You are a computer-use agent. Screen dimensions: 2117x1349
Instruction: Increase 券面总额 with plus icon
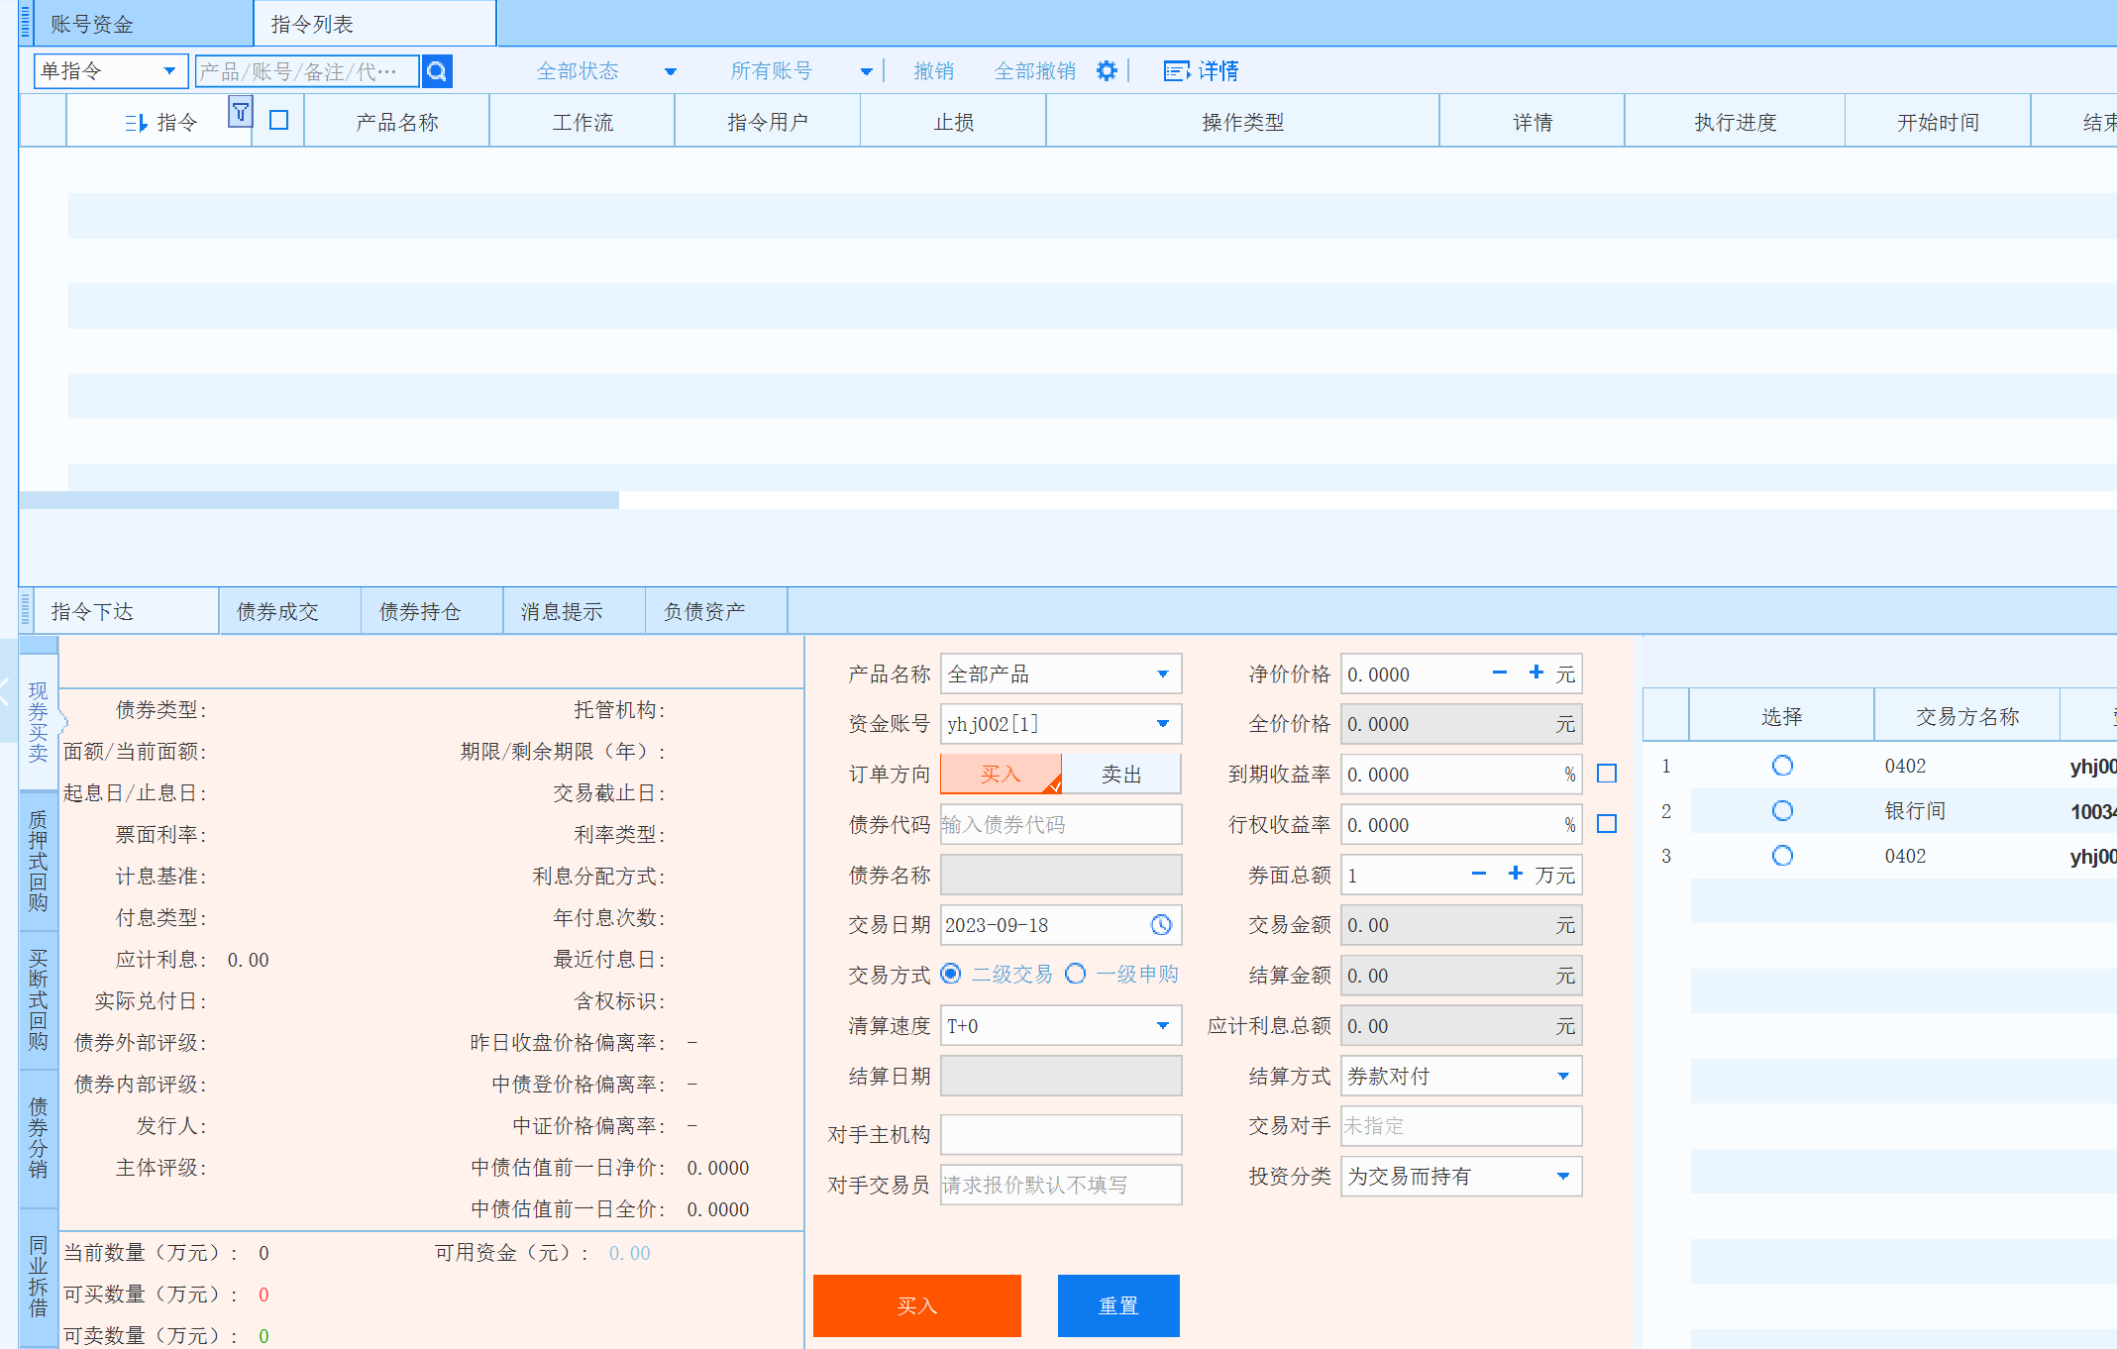tap(1516, 875)
